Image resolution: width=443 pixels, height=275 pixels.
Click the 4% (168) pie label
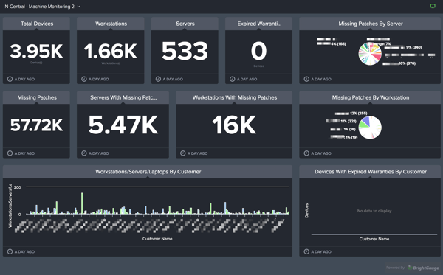pos(338,43)
